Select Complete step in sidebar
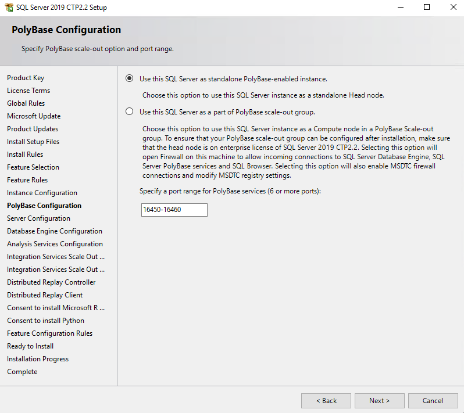Image resolution: width=464 pixels, height=413 pixels. click(x=22, y=372)
